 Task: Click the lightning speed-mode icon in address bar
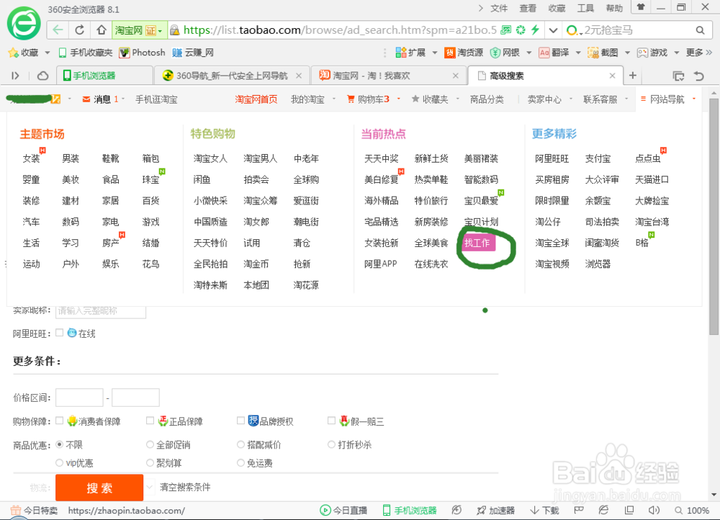click(535, 30)
